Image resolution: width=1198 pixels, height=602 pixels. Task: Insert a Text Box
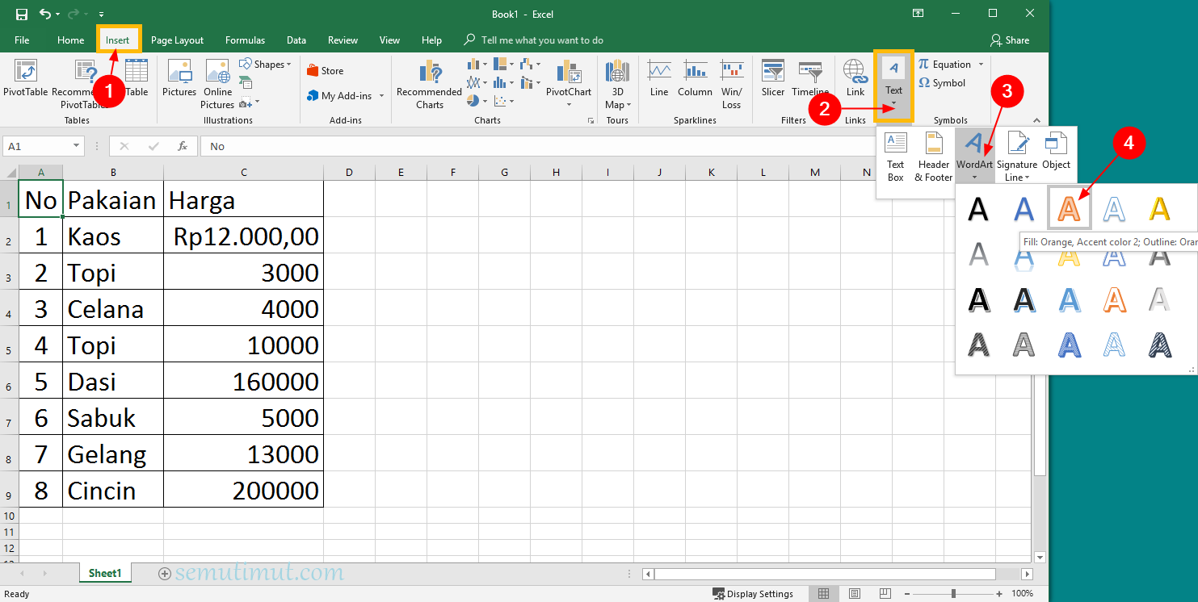(896, 157)
